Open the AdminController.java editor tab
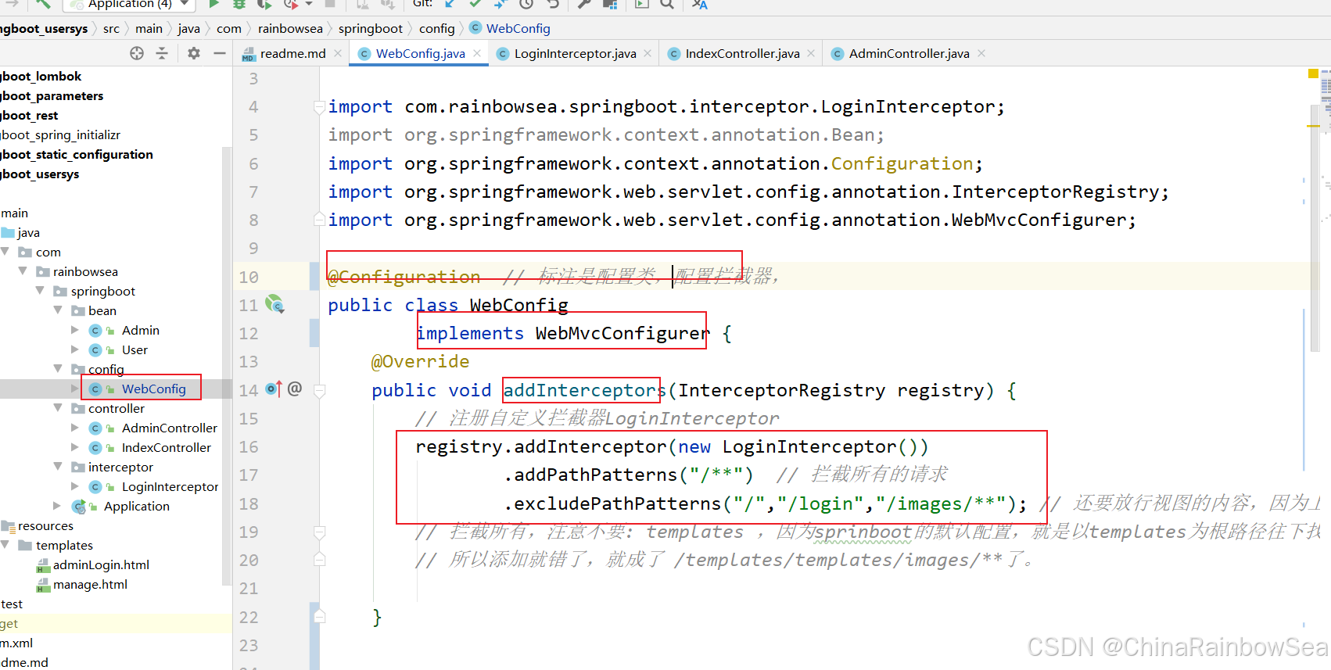The image size is (1331, 670). pyautogui.click(x=908, y=53)
